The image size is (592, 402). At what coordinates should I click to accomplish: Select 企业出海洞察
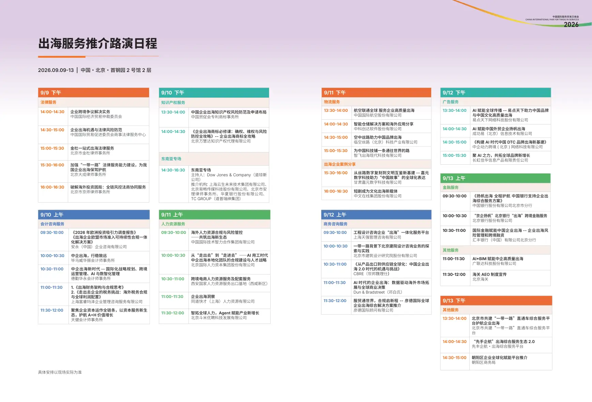(203, 297)
